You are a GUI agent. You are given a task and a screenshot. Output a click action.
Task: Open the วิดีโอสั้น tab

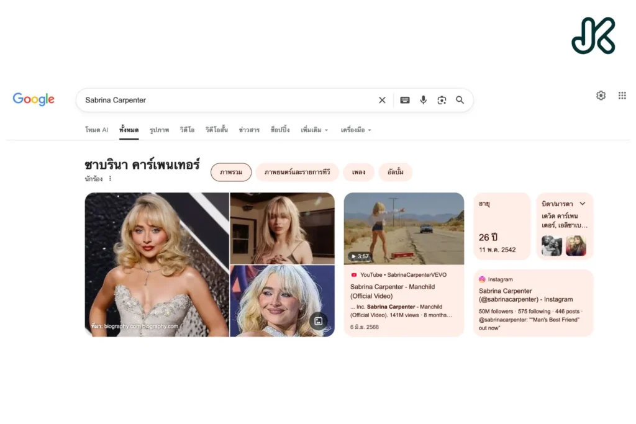[216, 130]
